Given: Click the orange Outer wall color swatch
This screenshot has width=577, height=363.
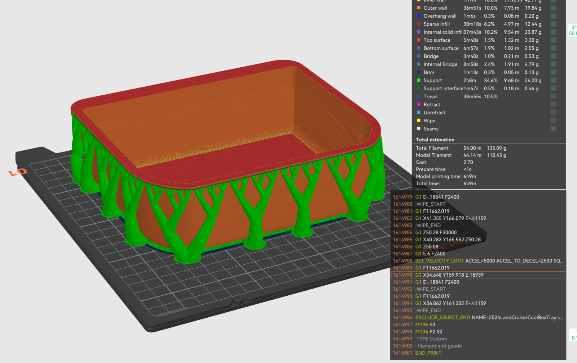Looking at the screenshot, I should 419,8.
